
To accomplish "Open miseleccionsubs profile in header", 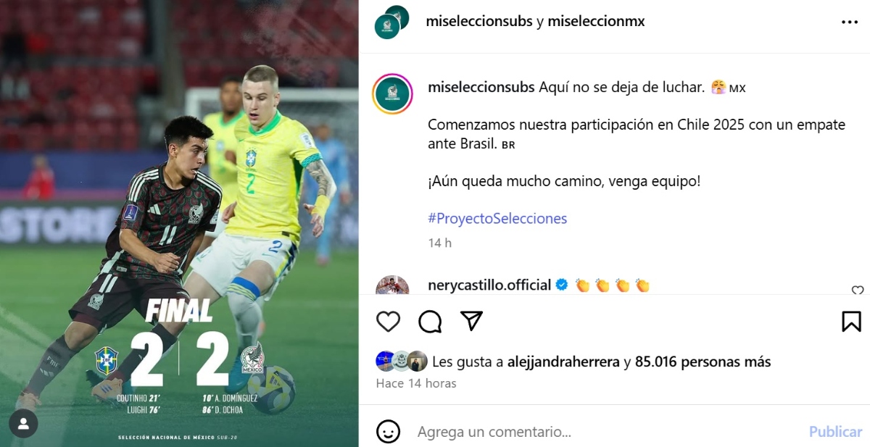I will [479, 22].
